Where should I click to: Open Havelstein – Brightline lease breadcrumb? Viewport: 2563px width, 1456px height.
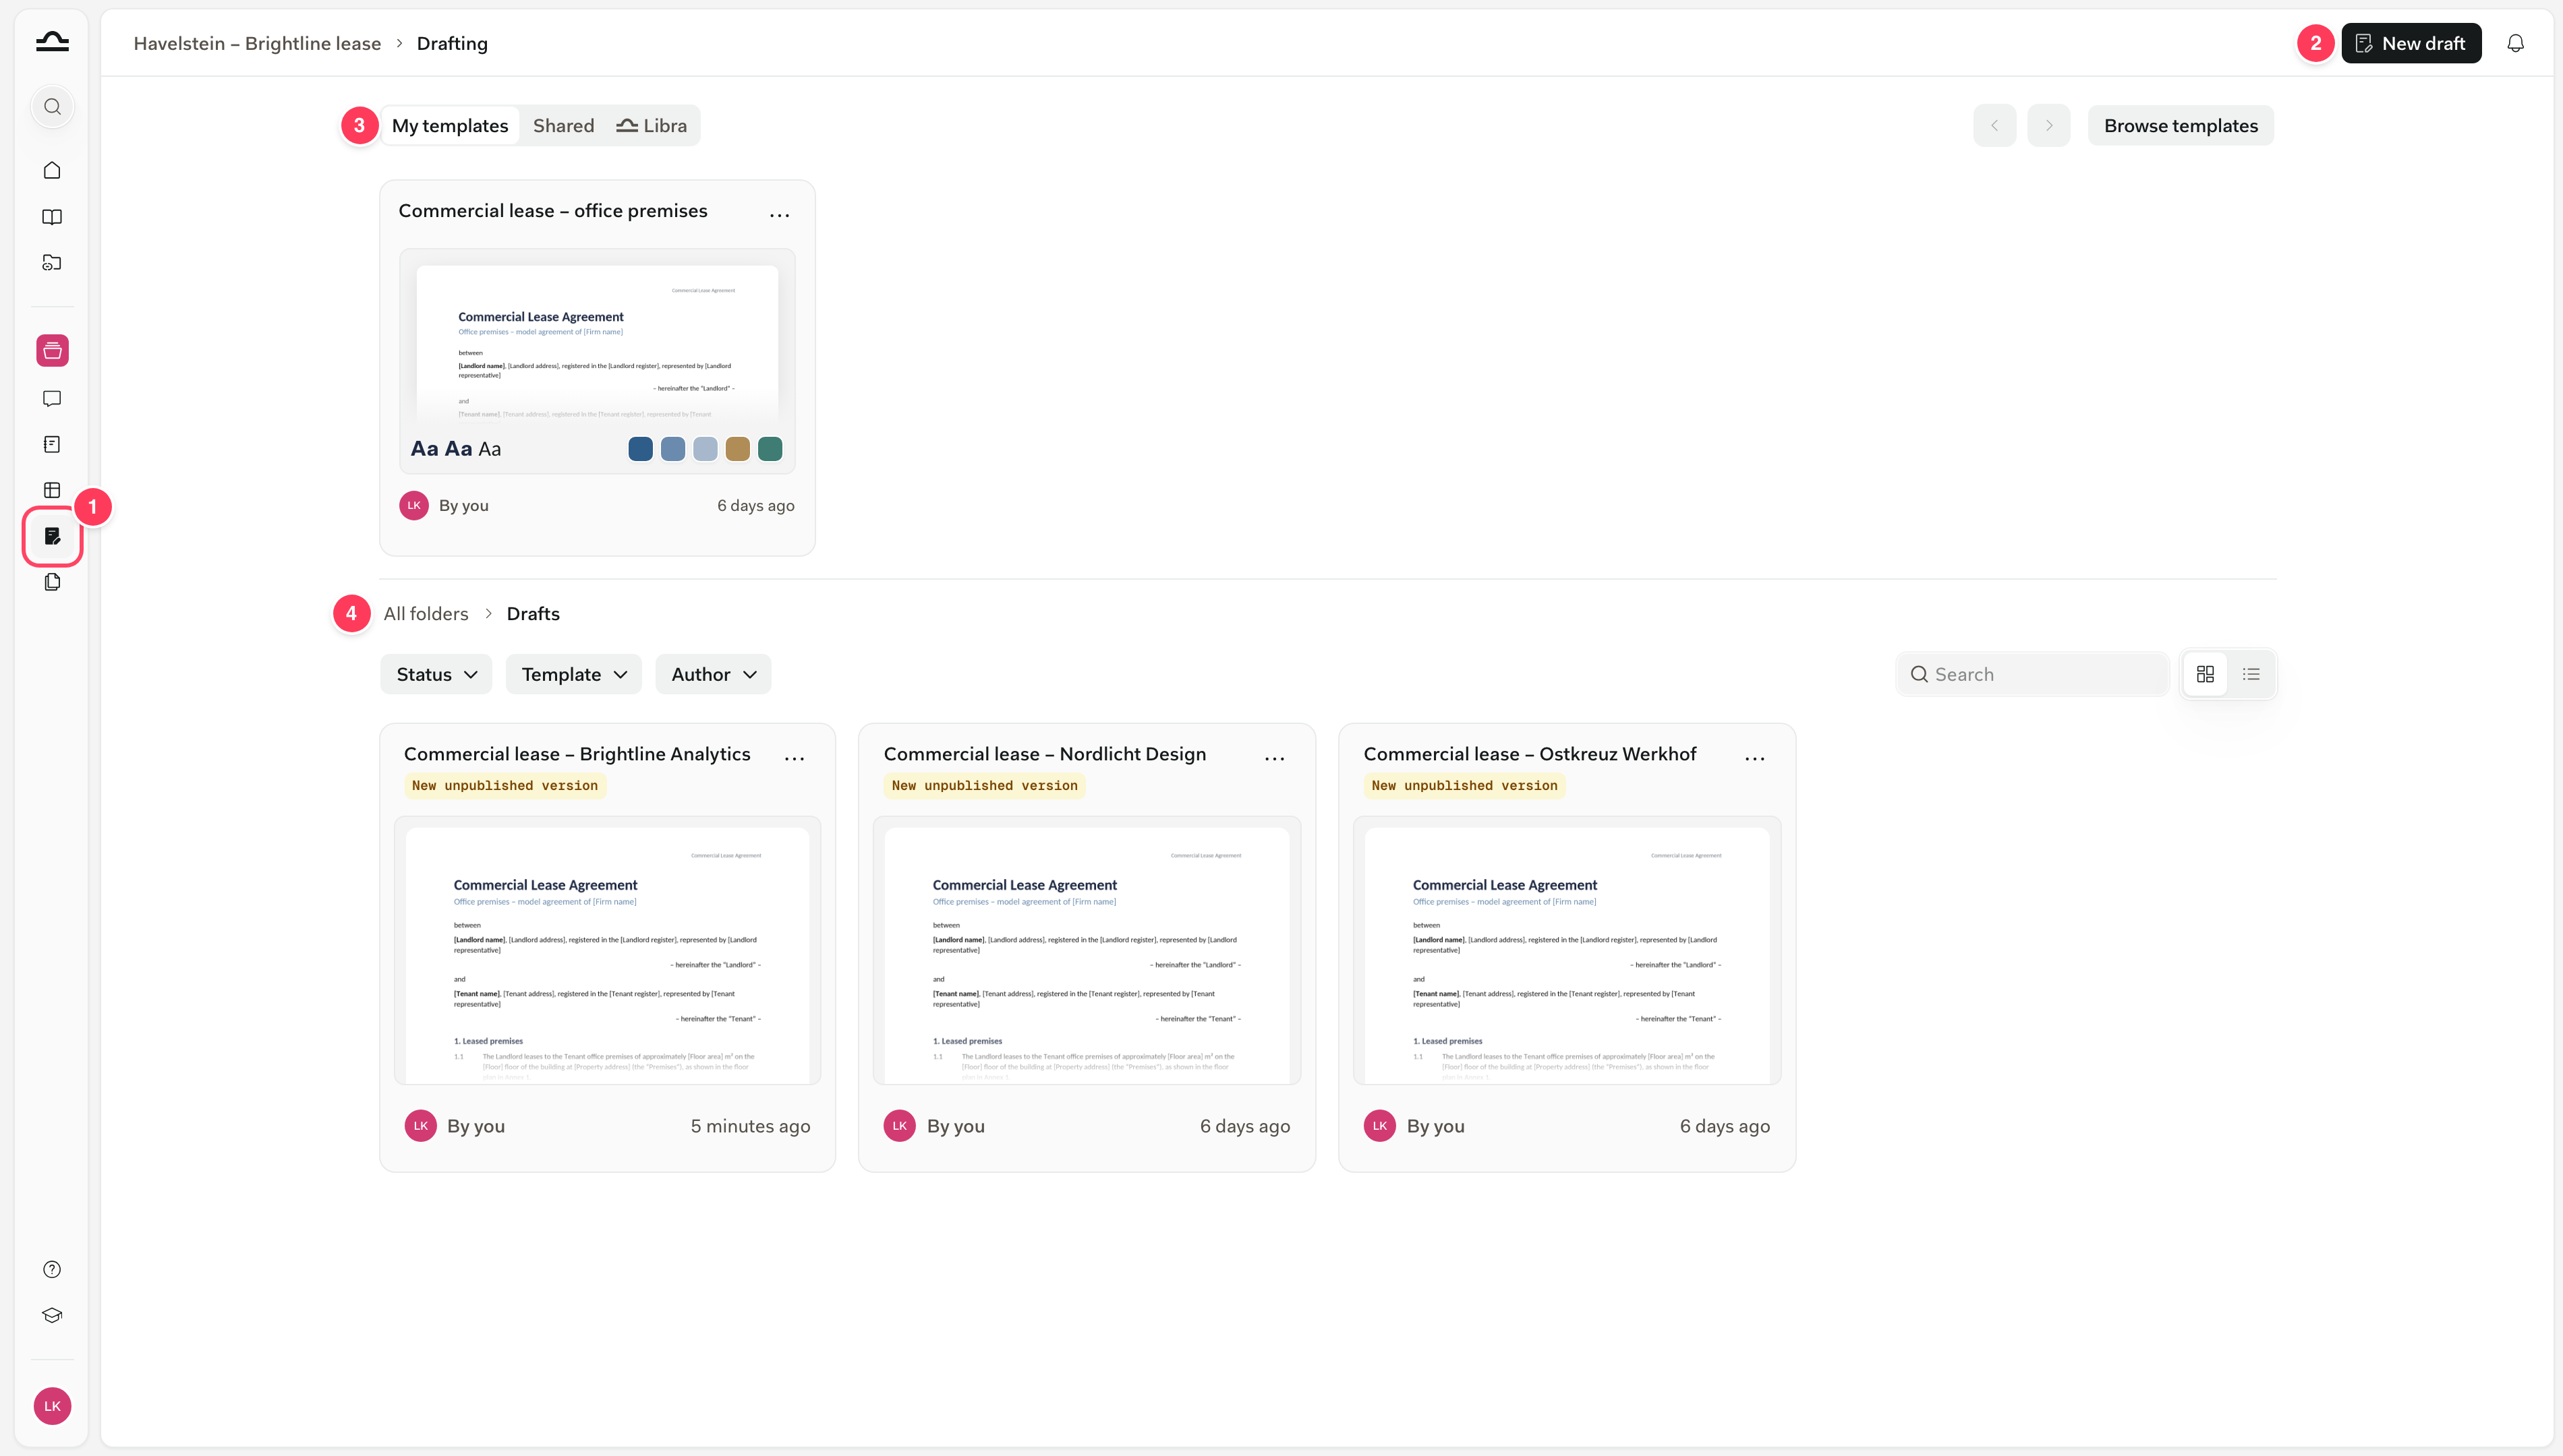(257, 43)
